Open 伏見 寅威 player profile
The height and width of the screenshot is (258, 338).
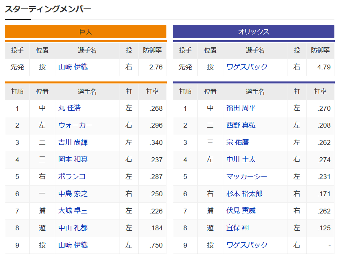click(241, 211)
